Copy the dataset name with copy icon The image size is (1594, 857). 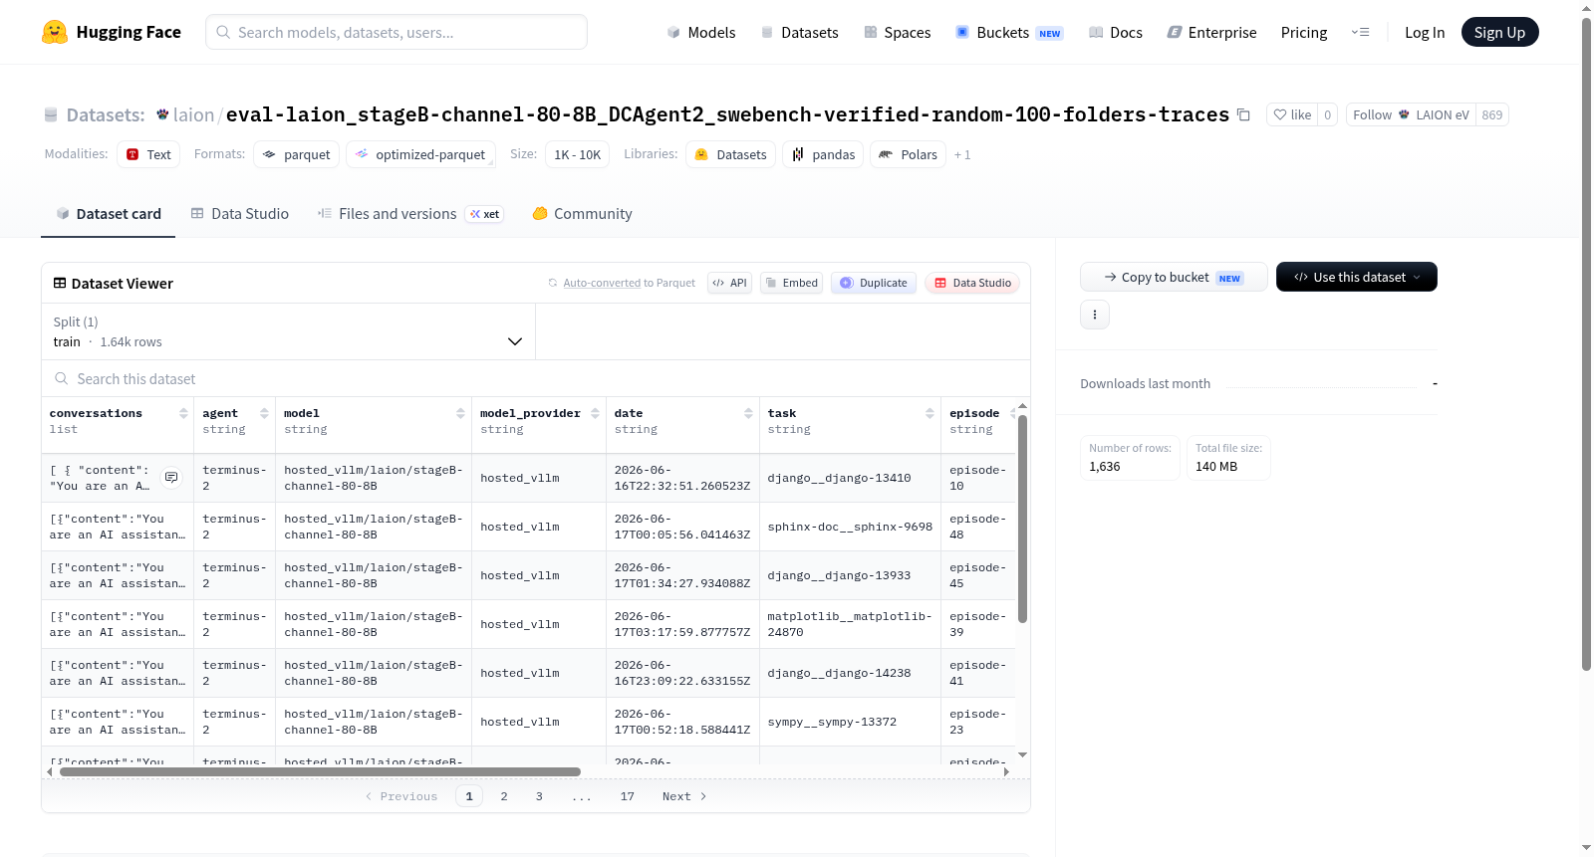pos(1243,114)
